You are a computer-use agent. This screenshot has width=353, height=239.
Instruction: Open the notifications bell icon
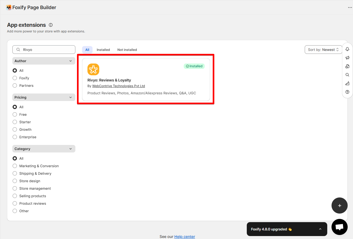(x=347, y=49)
